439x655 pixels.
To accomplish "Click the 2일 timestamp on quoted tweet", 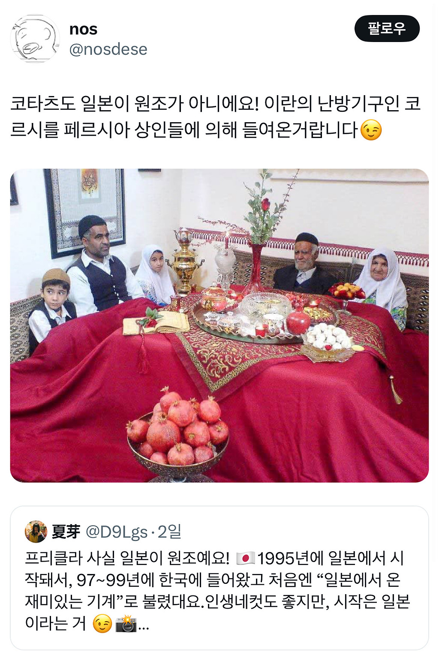I will 169,532.
